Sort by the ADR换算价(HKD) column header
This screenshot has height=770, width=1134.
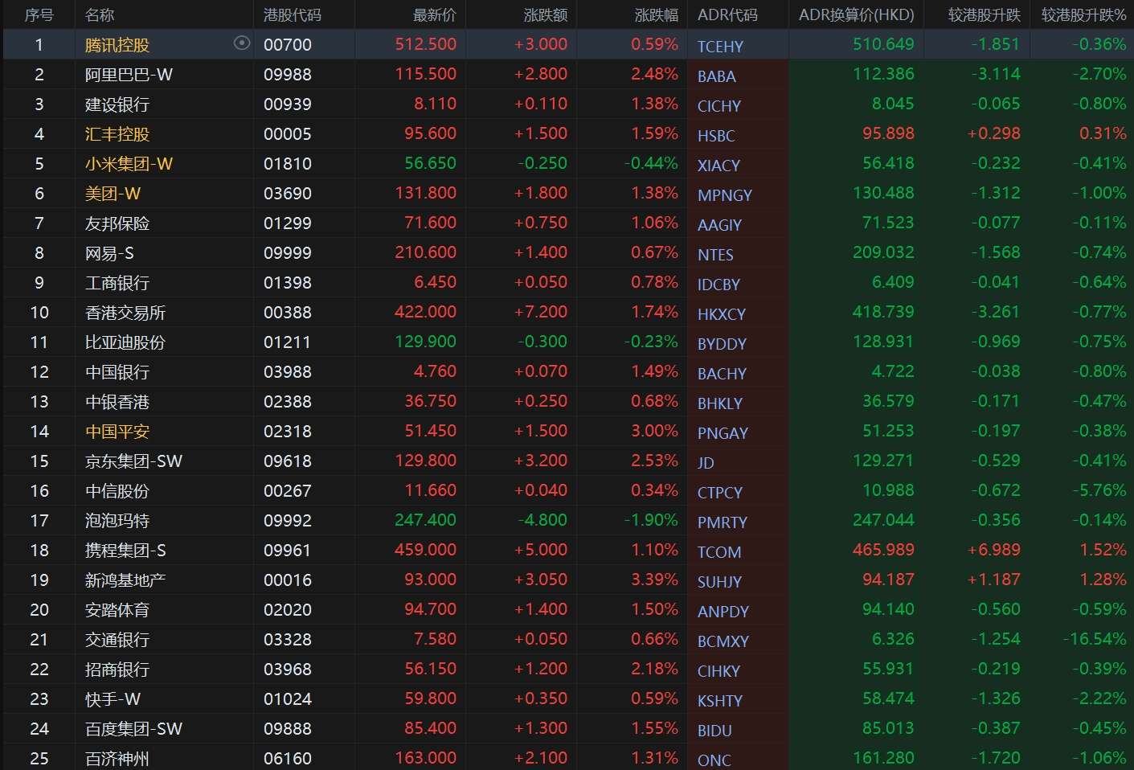click(x=857, y=15)
